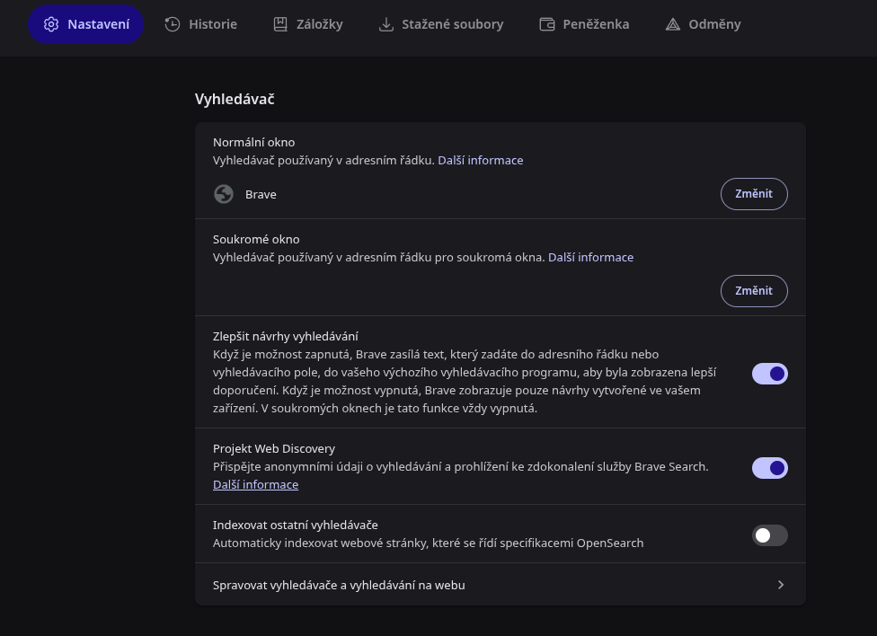Click the globe icon beside Brave search engine

pyautogui.click(x=224, y=194)
